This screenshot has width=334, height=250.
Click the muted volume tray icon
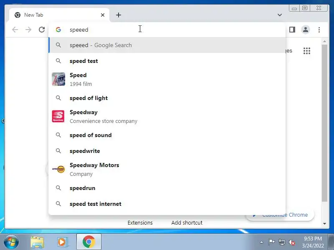[292, 242]
